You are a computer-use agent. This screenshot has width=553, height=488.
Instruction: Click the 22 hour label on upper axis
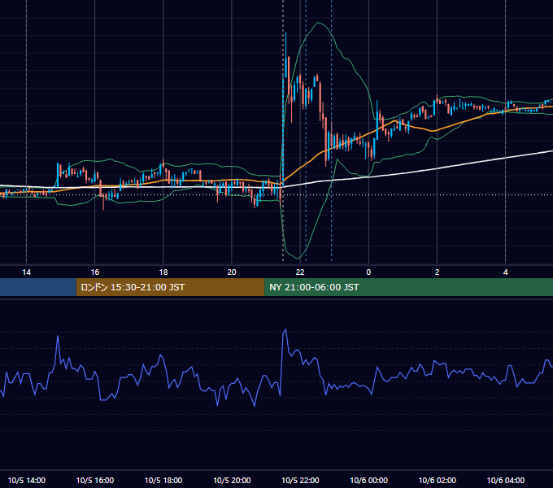300,272
